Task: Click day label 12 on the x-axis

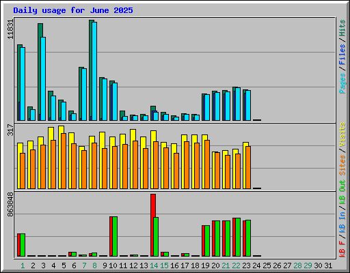Action: [133, 265]
